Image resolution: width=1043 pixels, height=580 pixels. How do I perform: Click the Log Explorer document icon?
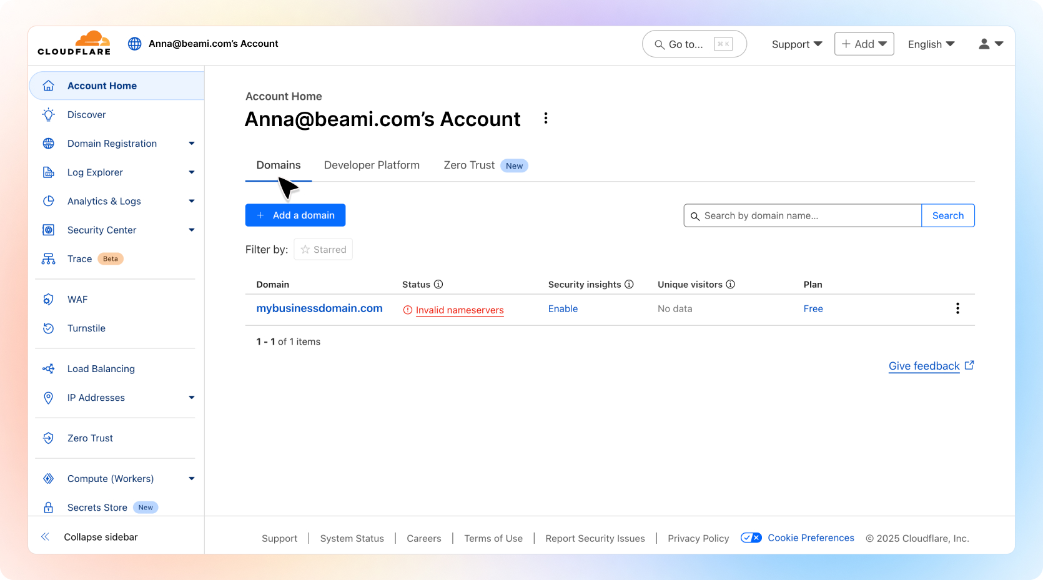48,172
